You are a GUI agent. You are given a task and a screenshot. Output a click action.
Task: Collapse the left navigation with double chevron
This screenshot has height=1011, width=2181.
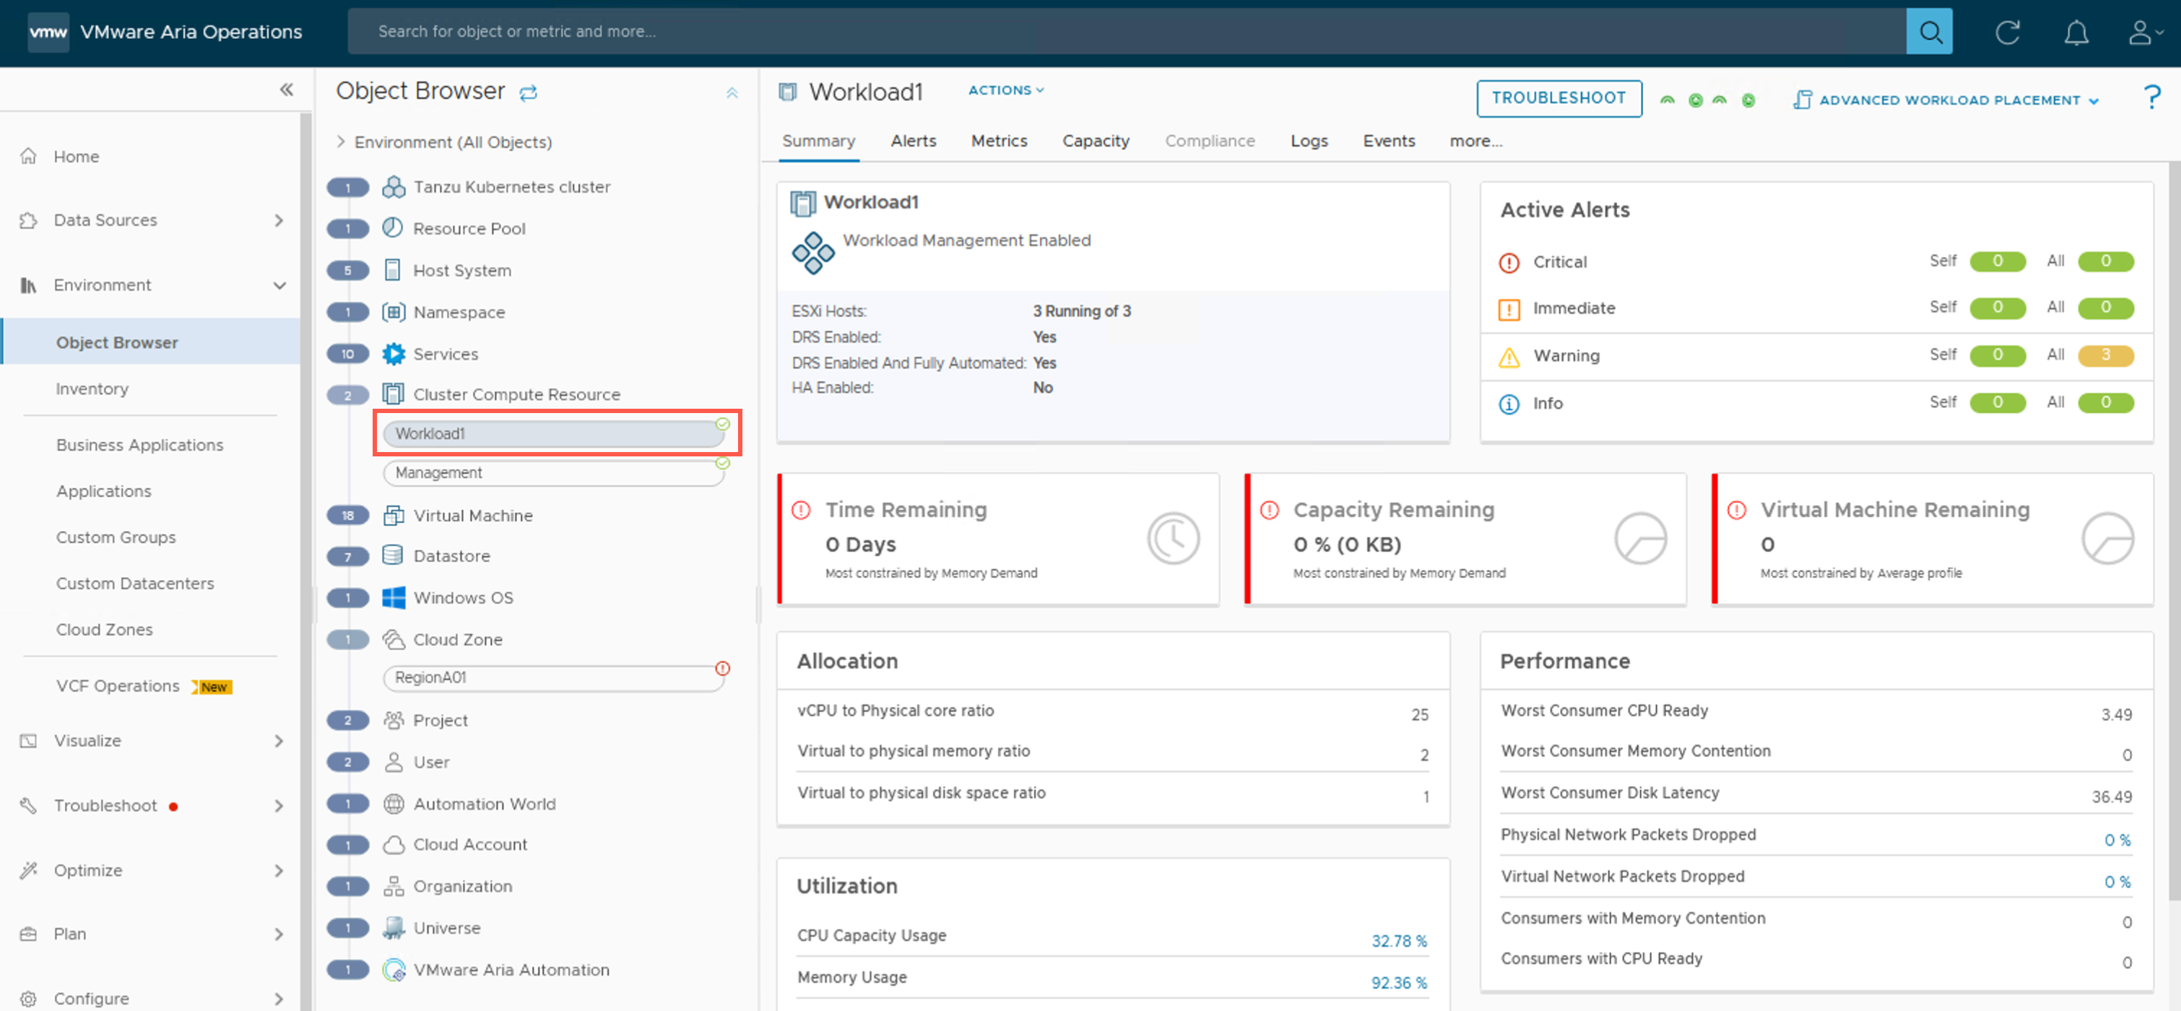tap(286, 90)
